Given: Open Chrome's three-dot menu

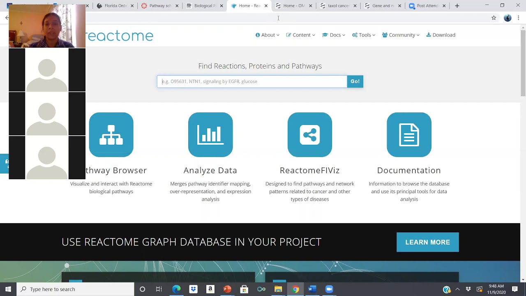Looking at the screenshot, I should click(519, 18).
